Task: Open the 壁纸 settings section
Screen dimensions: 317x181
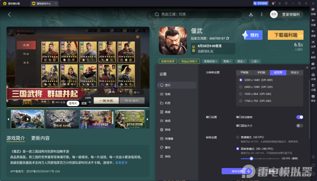Action: pos(177,147)
